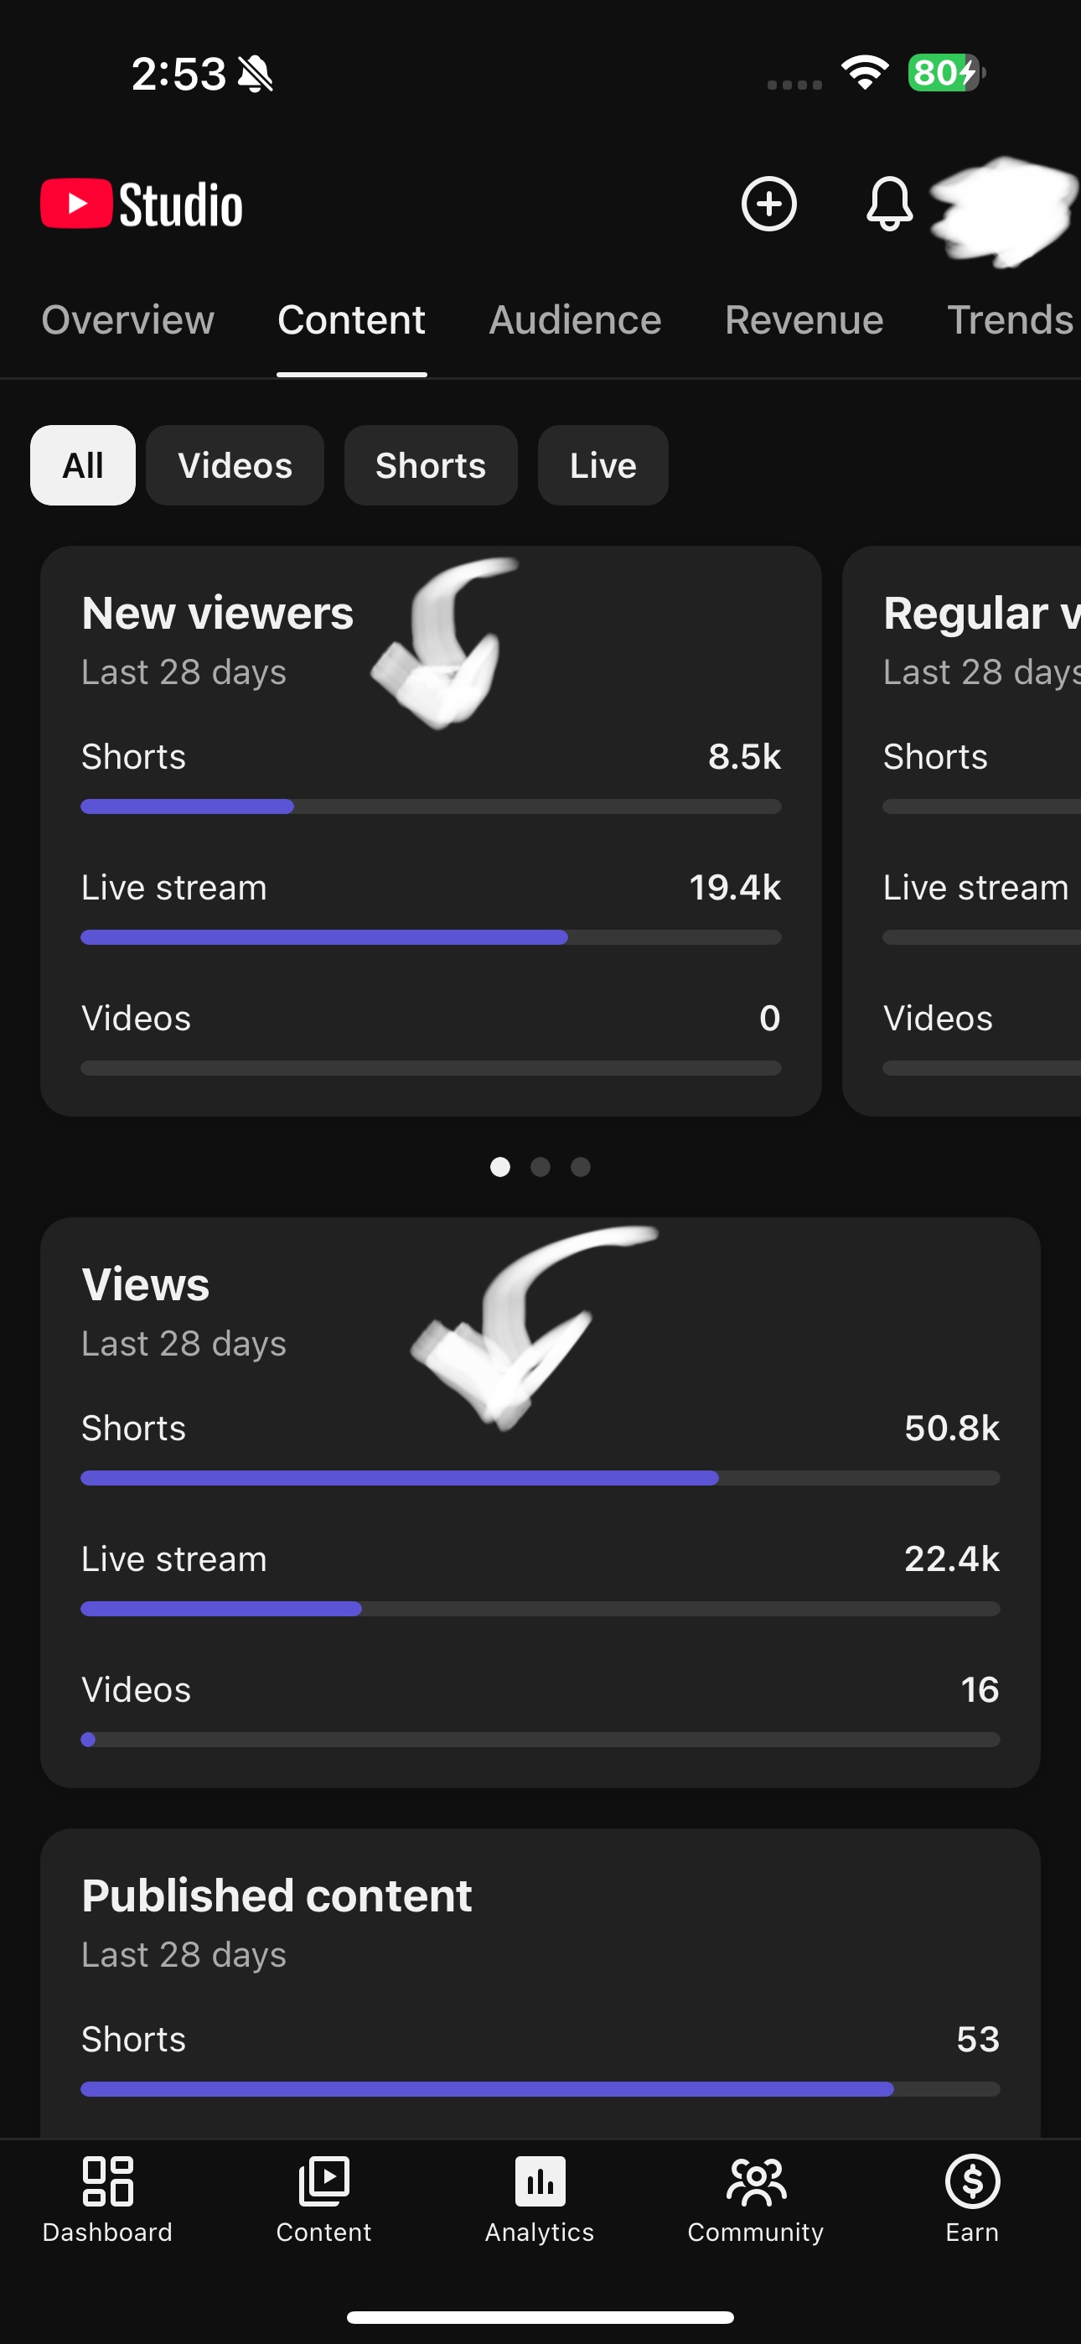Image resolution: width=1081 pixels, height=2344 pixels.
Task: Open notifications bell
Action: (x=889, y=204)
